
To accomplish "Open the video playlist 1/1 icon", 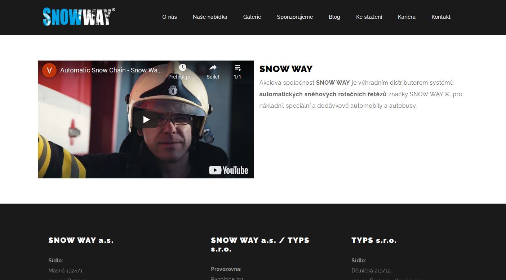I will (238, 68).
